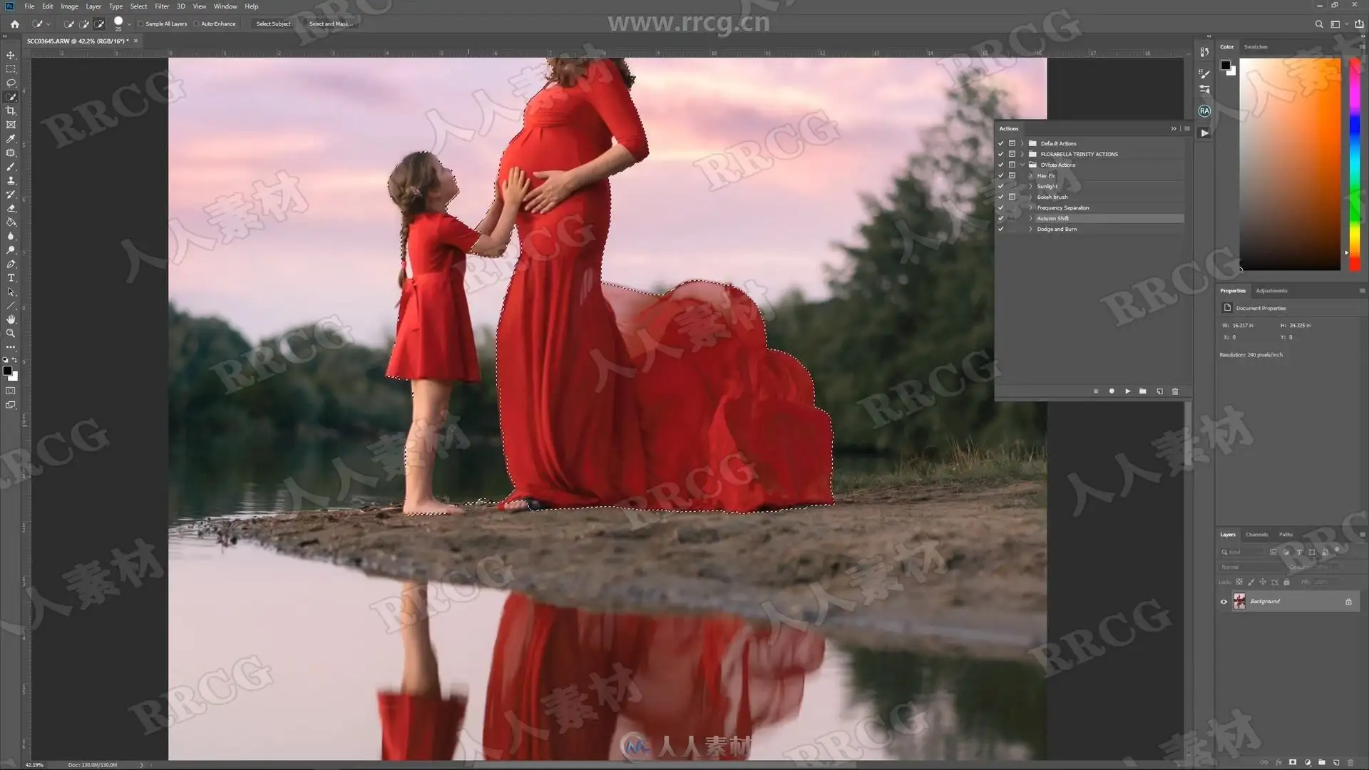
Task: Enable the Auto-Enhance checkbox
Action: coord(197,24)
